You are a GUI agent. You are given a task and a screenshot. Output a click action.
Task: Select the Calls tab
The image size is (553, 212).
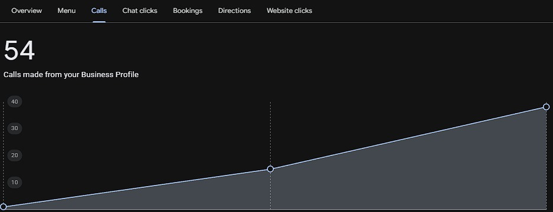[99, 11]
